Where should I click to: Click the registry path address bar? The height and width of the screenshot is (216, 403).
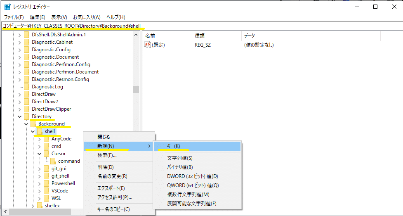[x=201, y=26]
